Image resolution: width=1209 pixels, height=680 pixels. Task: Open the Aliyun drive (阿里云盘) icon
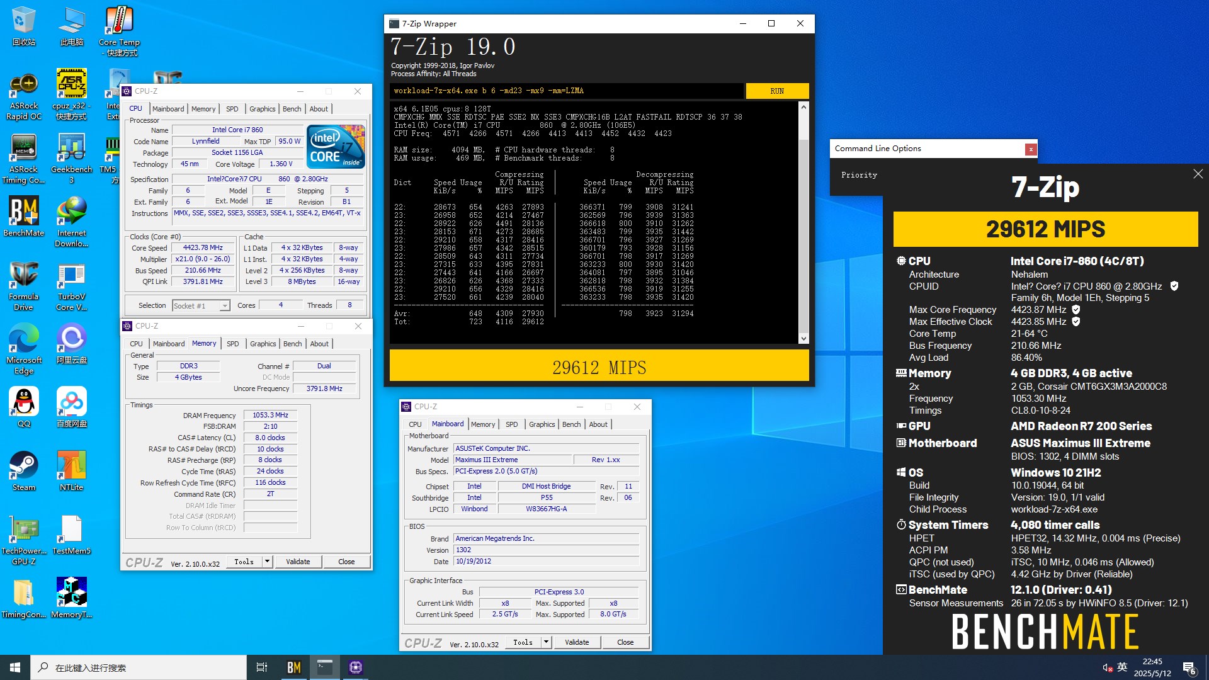pos(71,344)
